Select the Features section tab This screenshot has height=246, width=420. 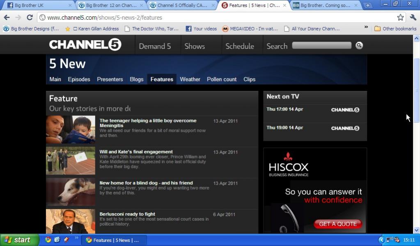[x=162, y=79]
